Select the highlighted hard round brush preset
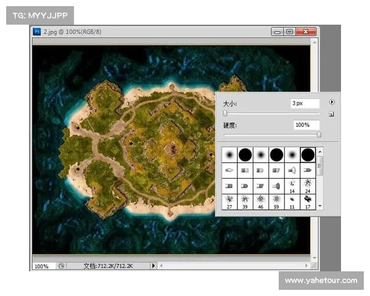 [x=308, y=155]
